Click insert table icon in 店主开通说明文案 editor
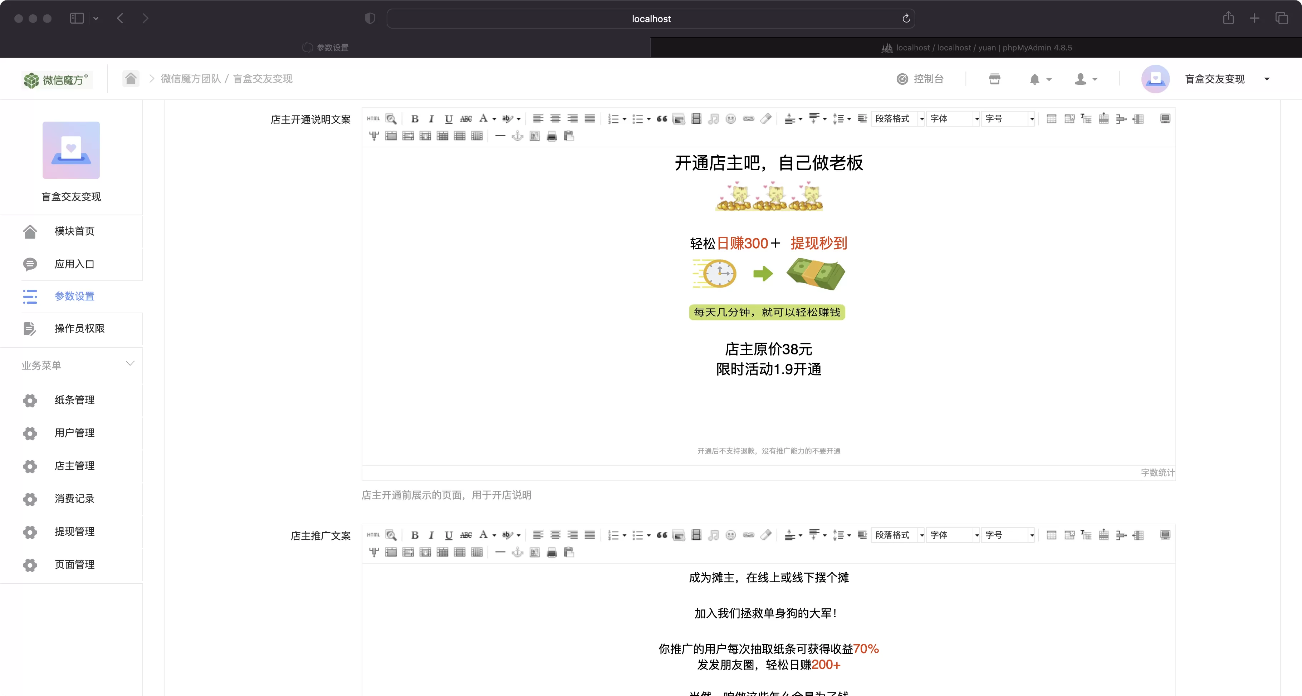Image resolution: width=1302 pixels, height=696 pixels. pos(1051,119)
